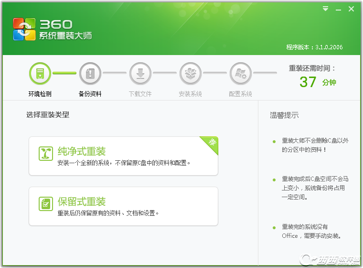Click the 安装系统 step icon

(191, 74)
